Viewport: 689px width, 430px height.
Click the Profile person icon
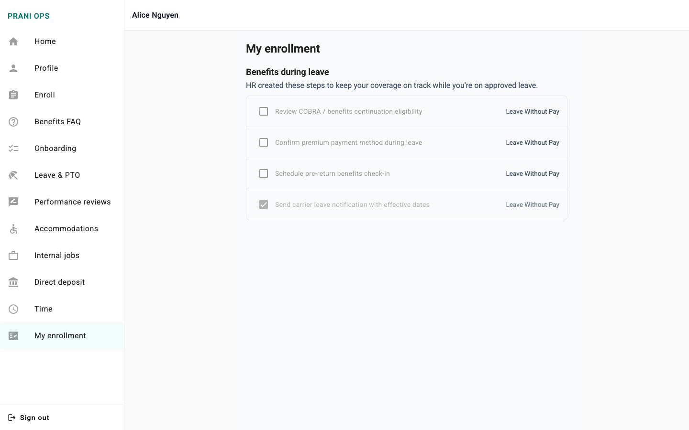click(x=13, y=68)
